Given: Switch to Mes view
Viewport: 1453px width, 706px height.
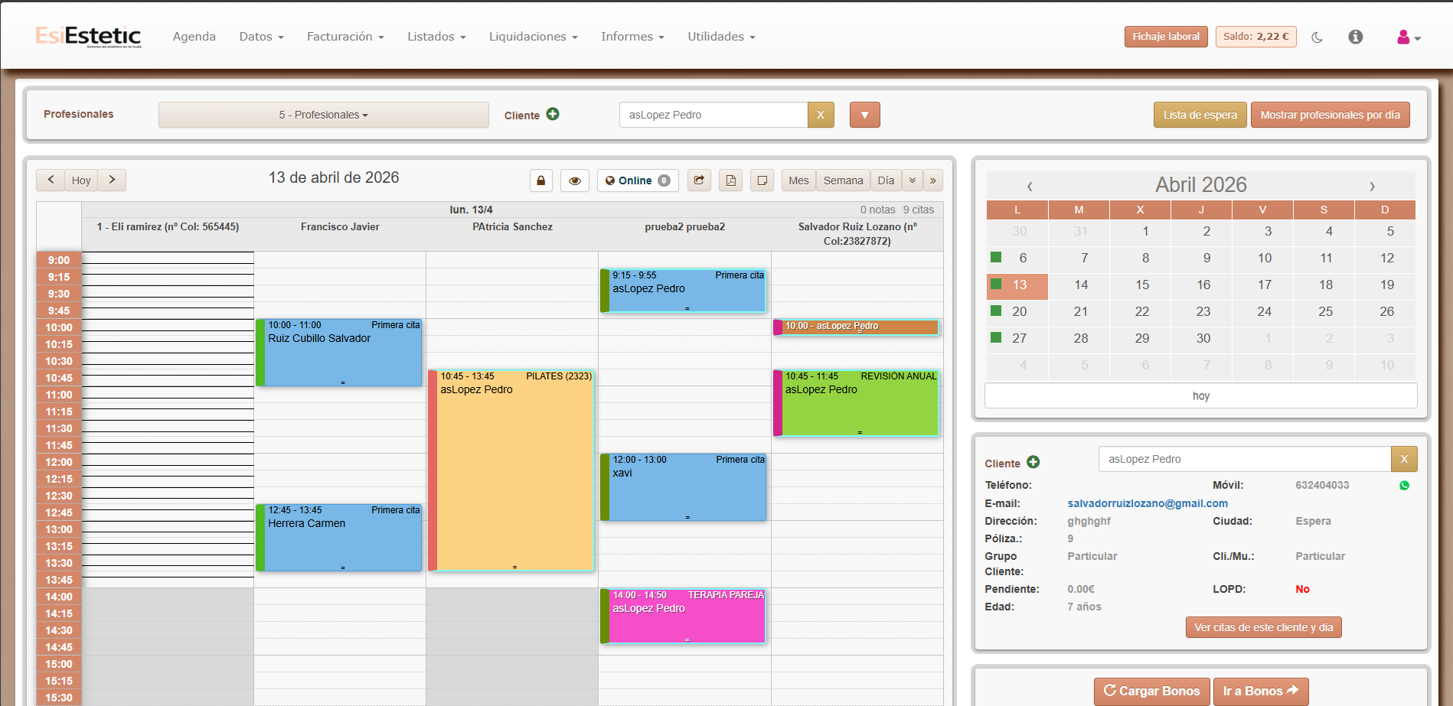Looking at the screenshot, I should click(x=798, y=181).
